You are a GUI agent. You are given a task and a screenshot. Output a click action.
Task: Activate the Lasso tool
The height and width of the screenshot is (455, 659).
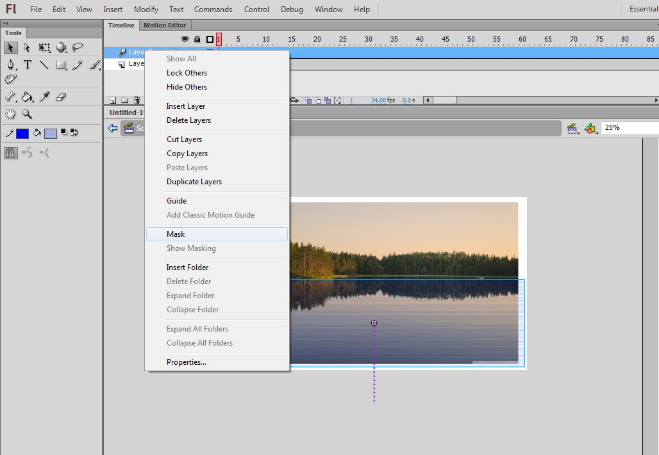coord(78,47)
